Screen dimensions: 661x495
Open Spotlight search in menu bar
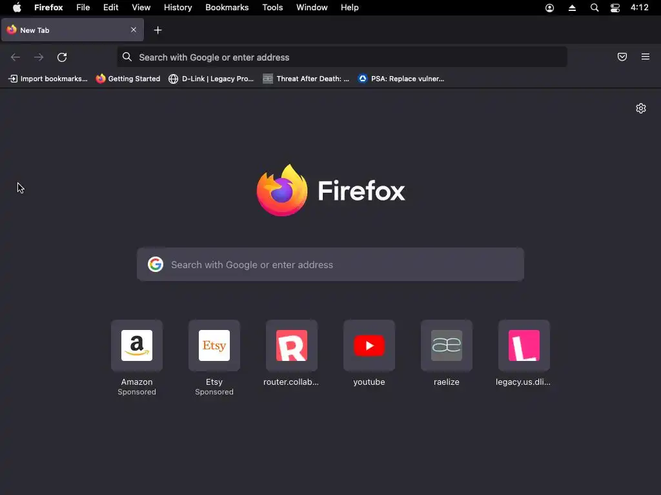[x=595, y=8]
